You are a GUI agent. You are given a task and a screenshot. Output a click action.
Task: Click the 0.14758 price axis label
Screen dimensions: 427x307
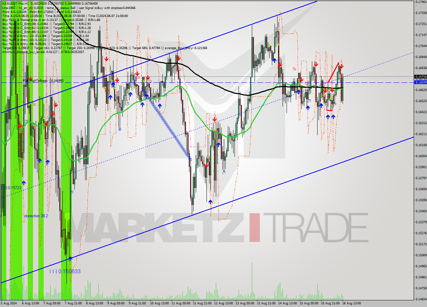421,288
